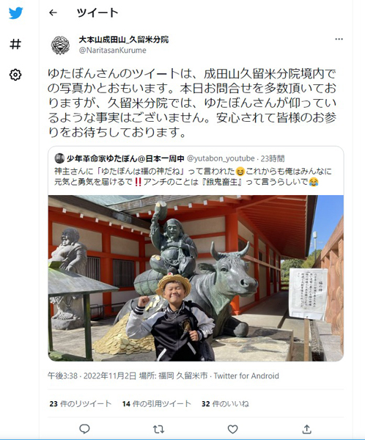Click the 福岡 久留米市 location link
This screenshot has width=365, height=440.
tap(183, 375)
